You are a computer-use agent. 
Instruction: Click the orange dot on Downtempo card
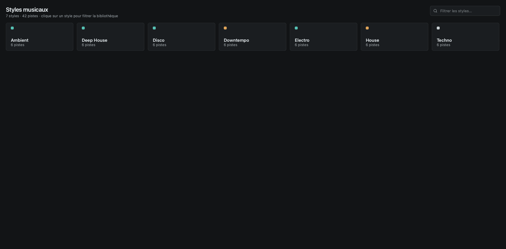(x=225, y=28)
